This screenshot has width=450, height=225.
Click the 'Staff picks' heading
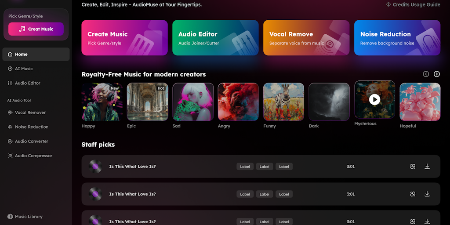click(98, 145)
